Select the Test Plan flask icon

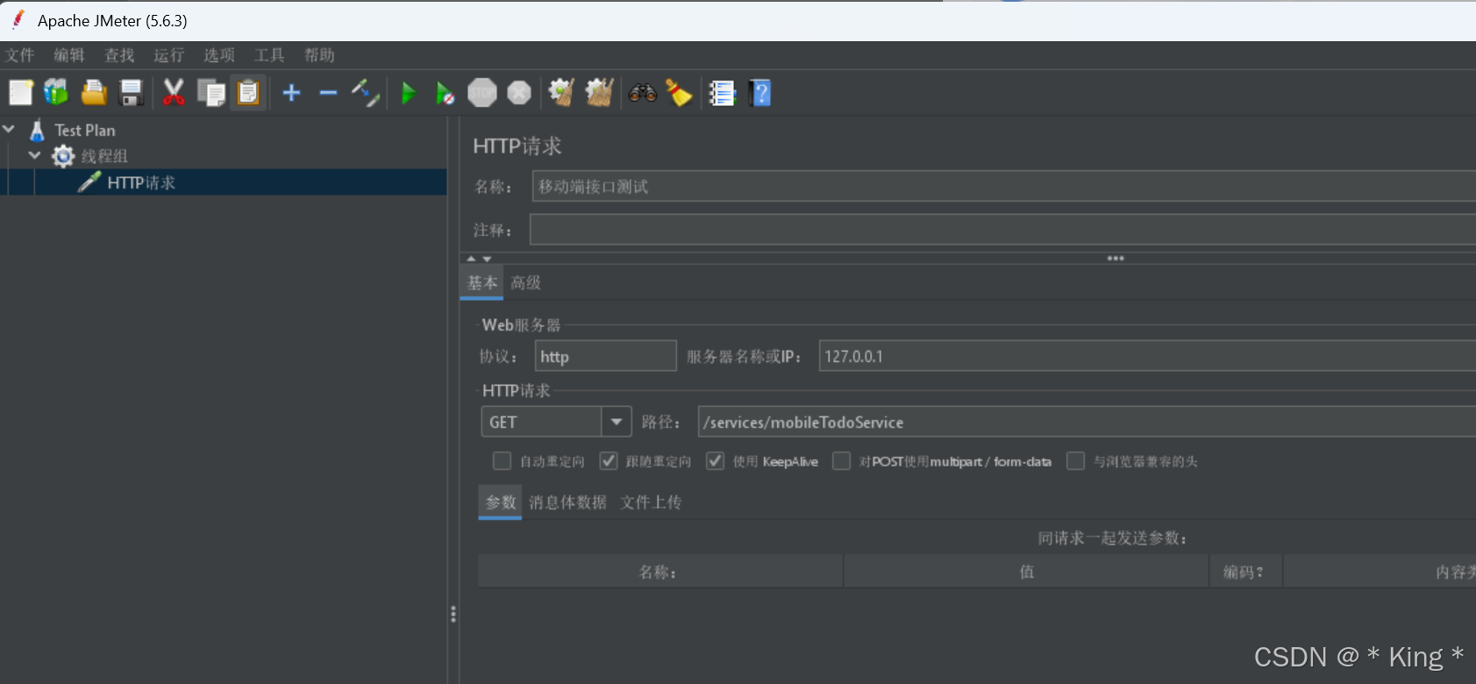[37, 131]
